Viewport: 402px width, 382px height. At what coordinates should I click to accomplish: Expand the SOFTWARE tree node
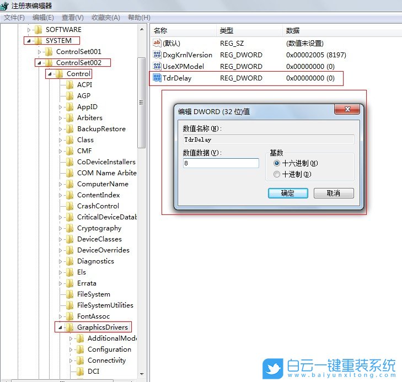point(29,30)
